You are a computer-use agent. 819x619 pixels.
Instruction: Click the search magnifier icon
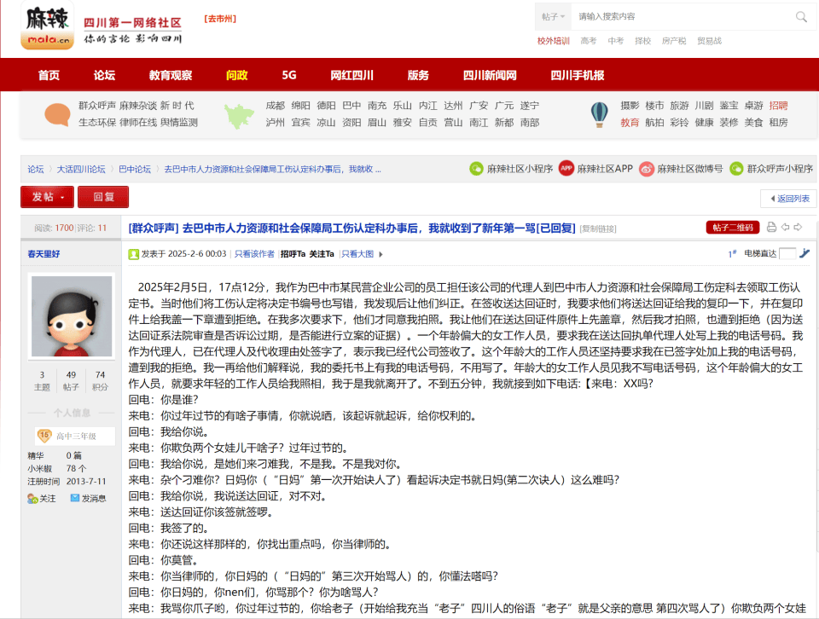coord(800,16)
